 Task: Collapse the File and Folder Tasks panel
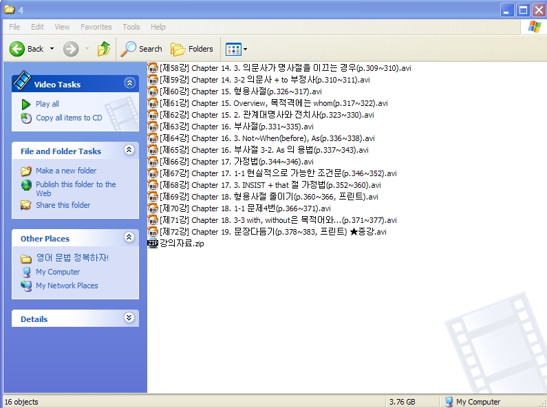point(129,150)
